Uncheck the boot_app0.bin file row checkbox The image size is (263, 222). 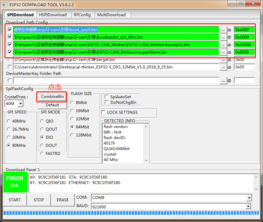tap(10, 30)
